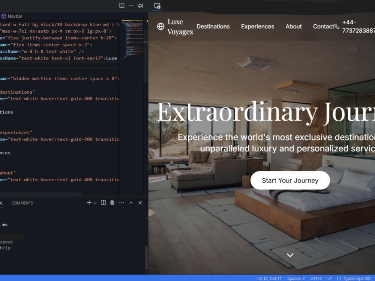Click the preview browser icon tab
Screen dimensions: 375x281
(157, 6)
